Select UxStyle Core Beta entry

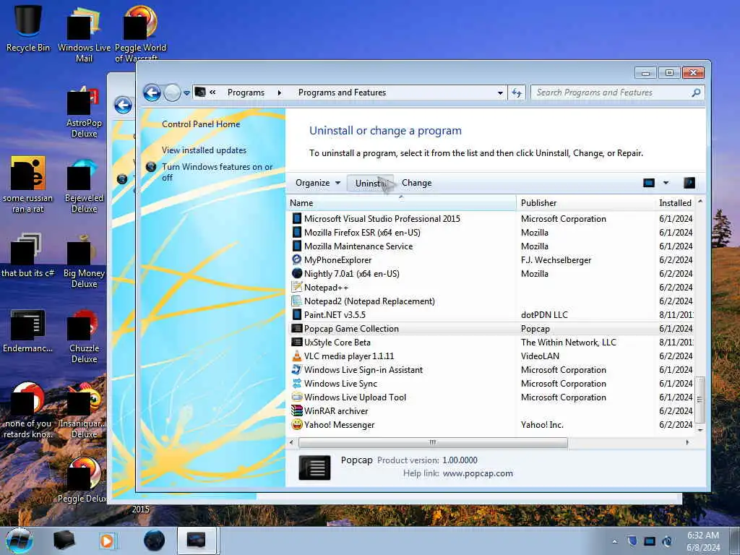[x=489, y=342]
